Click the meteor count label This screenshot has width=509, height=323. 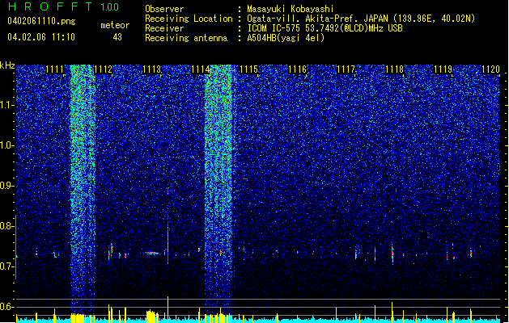pos(115,25)
